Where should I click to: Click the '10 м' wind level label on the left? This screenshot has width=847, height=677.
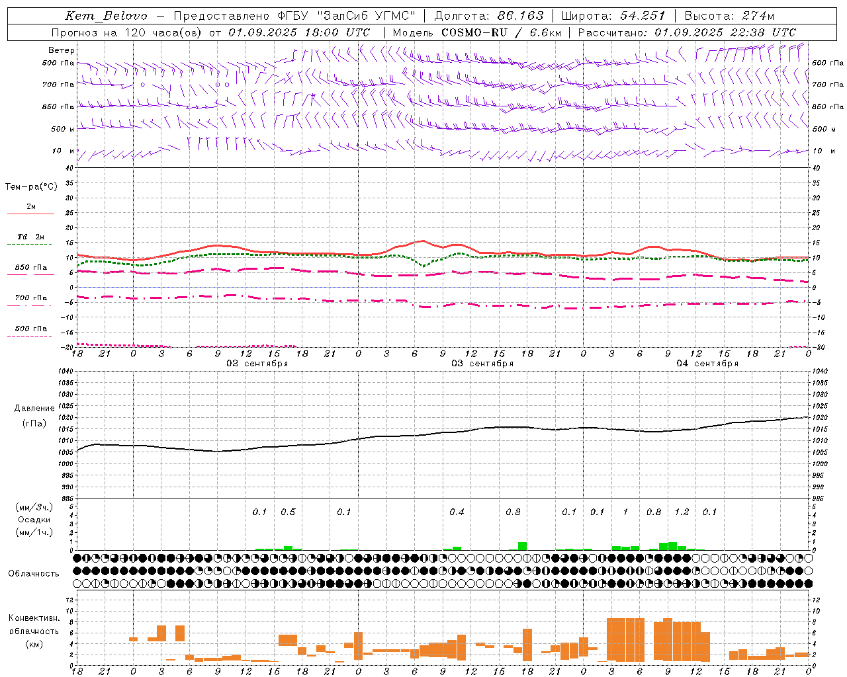coord(64,151)
